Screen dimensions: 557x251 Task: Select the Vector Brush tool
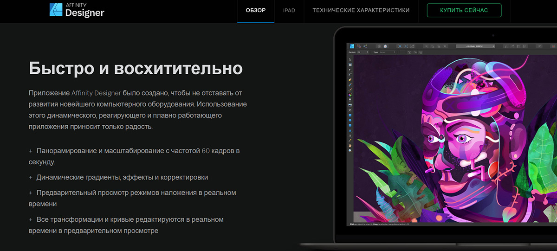[x=350, y=90]
